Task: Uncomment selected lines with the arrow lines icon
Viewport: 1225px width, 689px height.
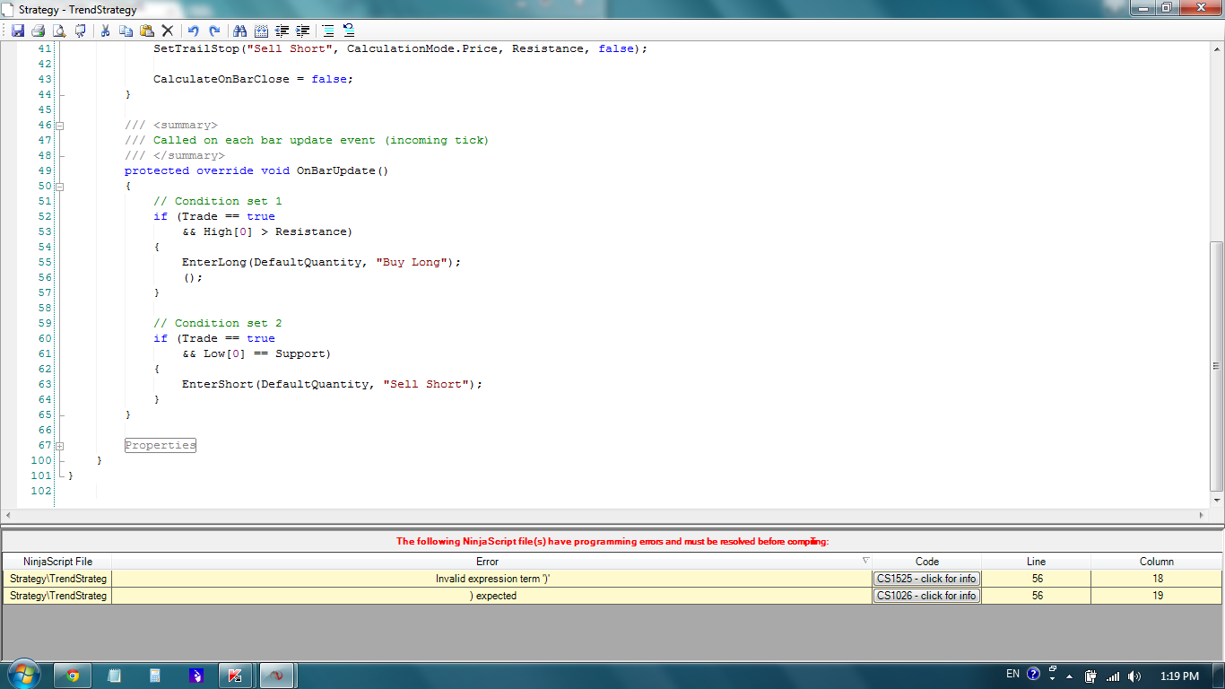Action: coord(349,31)
